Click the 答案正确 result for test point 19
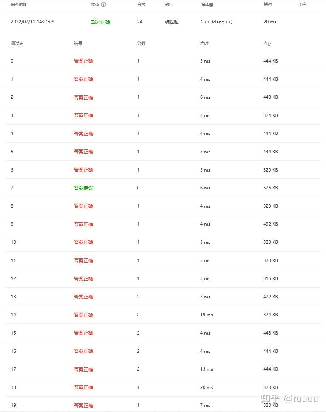This screenshot has width=326, height=412. [83, 406]
